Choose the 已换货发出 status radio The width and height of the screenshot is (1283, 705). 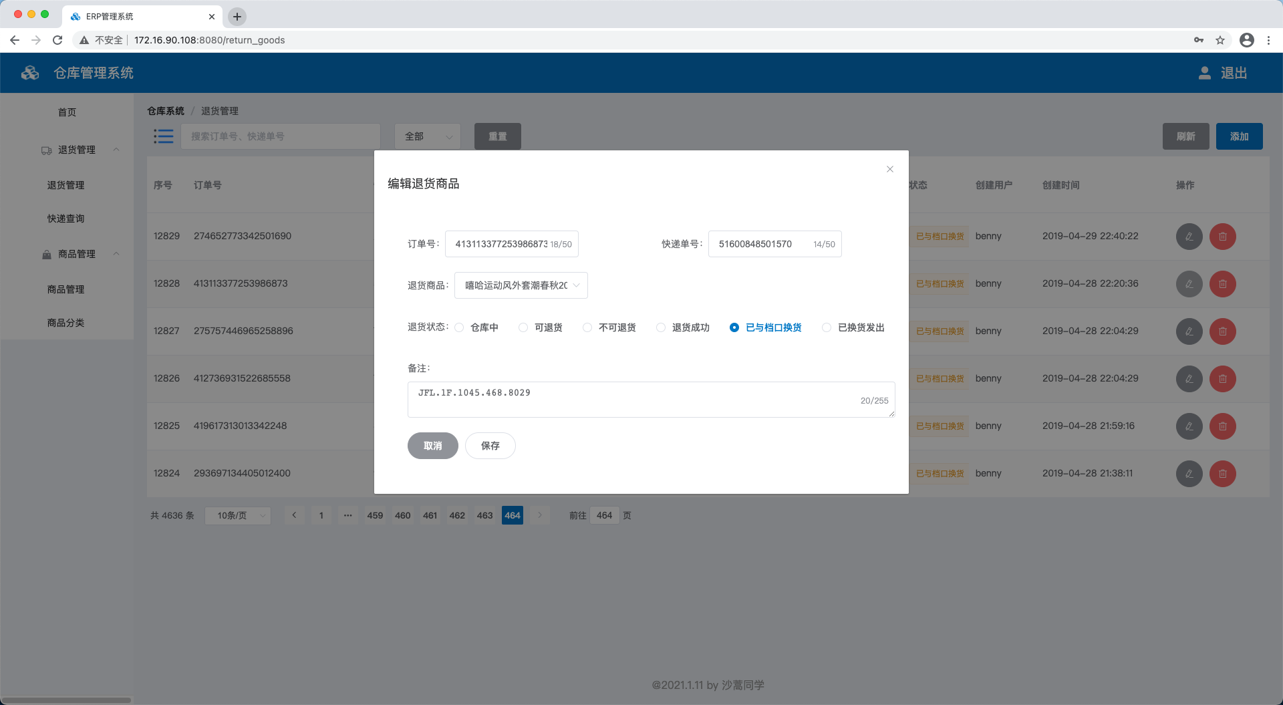tap(853, 327)
